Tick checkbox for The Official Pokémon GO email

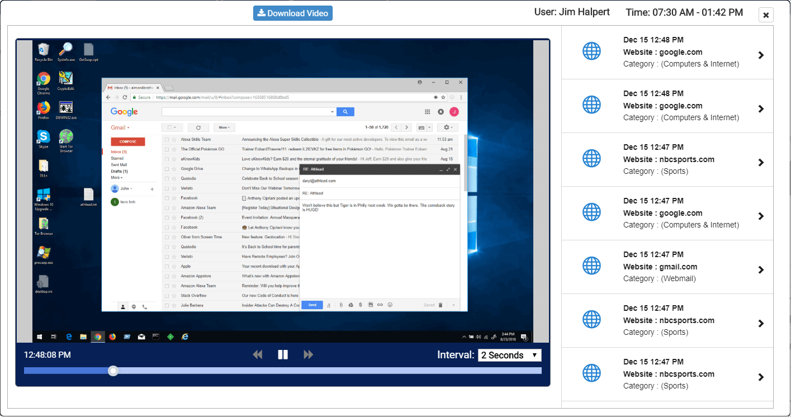coord(167,149)
